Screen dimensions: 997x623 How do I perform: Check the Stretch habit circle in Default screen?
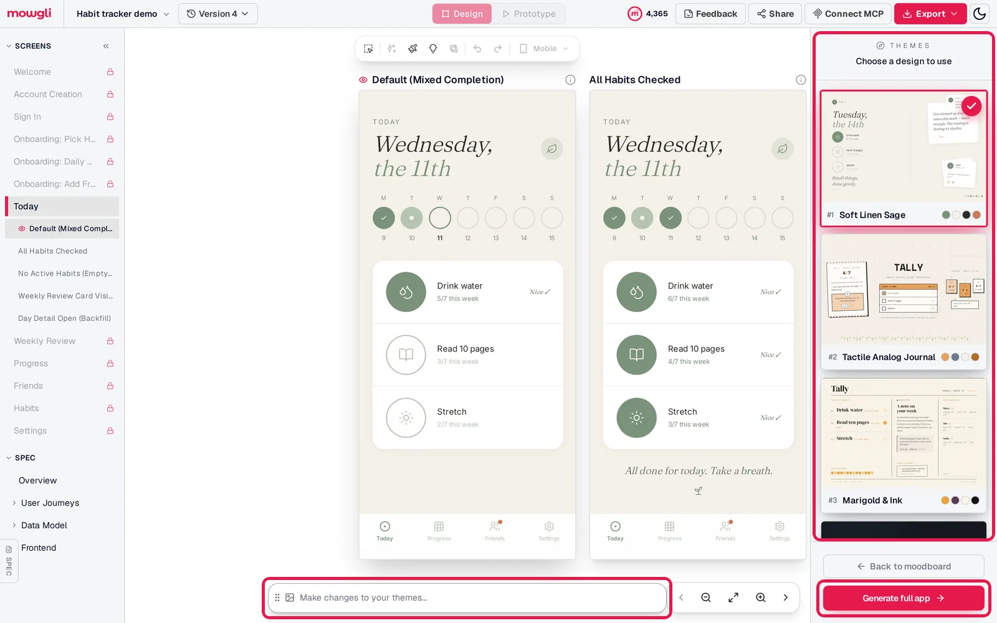(x=406, y=417)
